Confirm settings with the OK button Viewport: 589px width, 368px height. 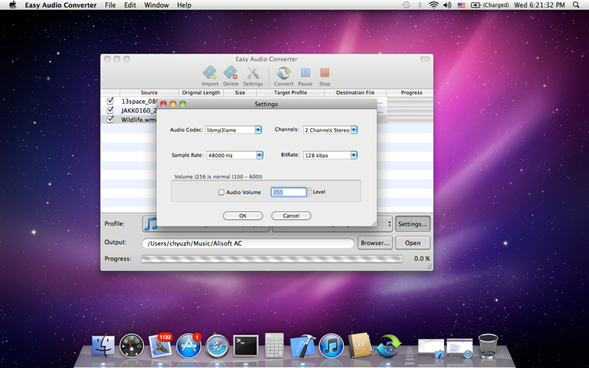coord(243,216)
